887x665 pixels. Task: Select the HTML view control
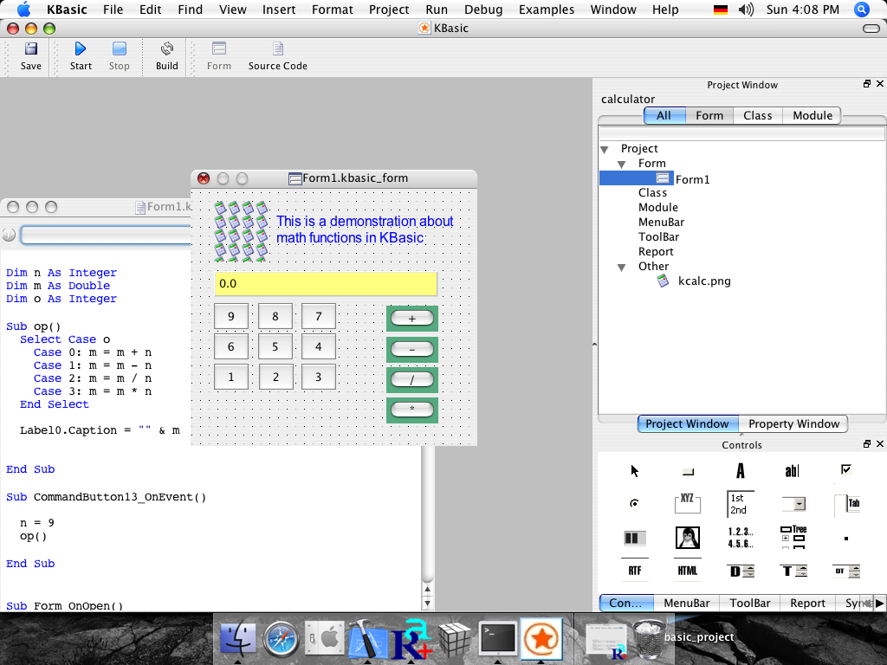coord(688,571)
